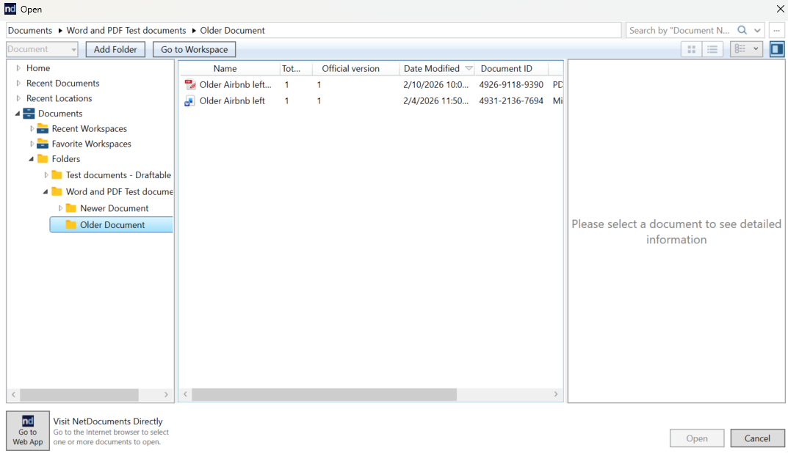Screen dimensions: 788x453
Task: Click Document ID 4926-9118-9390 cell
Action: coord(511,85)
